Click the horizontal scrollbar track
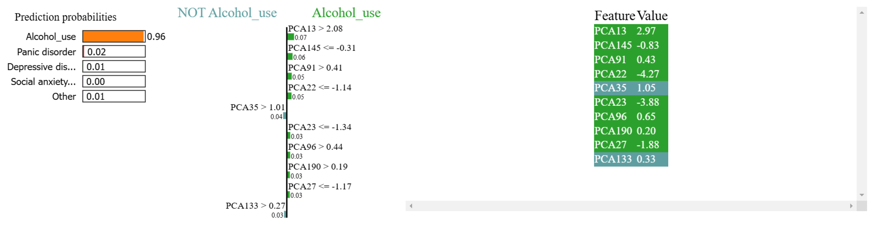This screenshot has height=225, width=874. click(x=631, y=206)
